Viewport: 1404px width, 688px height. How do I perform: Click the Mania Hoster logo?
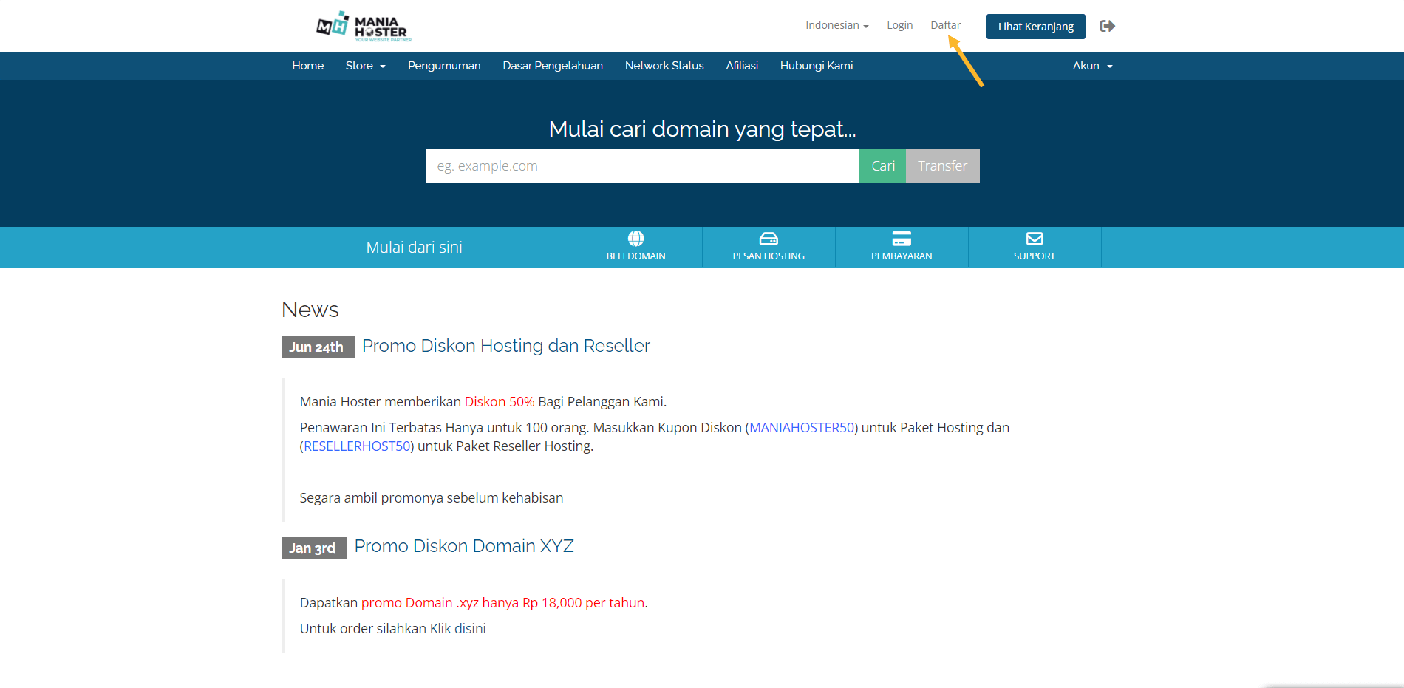click(x=361, y=26)
